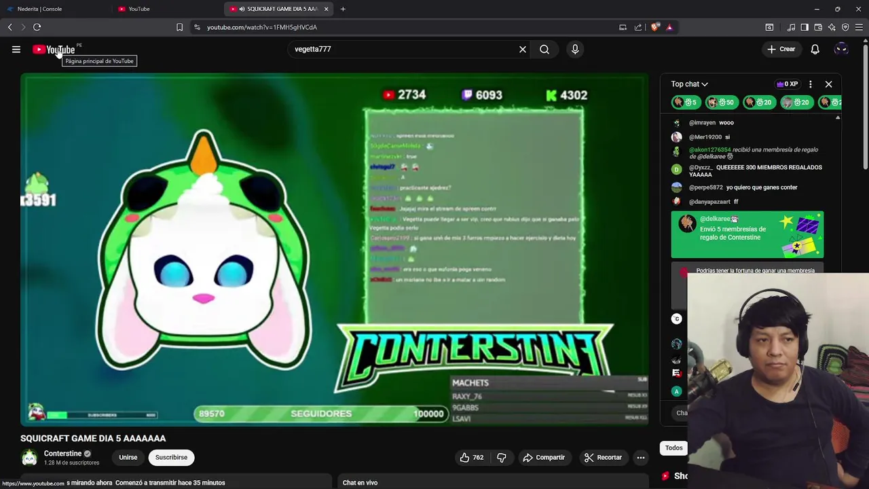
Task: Switch to the YouTube tab
Action: point(166,9)
